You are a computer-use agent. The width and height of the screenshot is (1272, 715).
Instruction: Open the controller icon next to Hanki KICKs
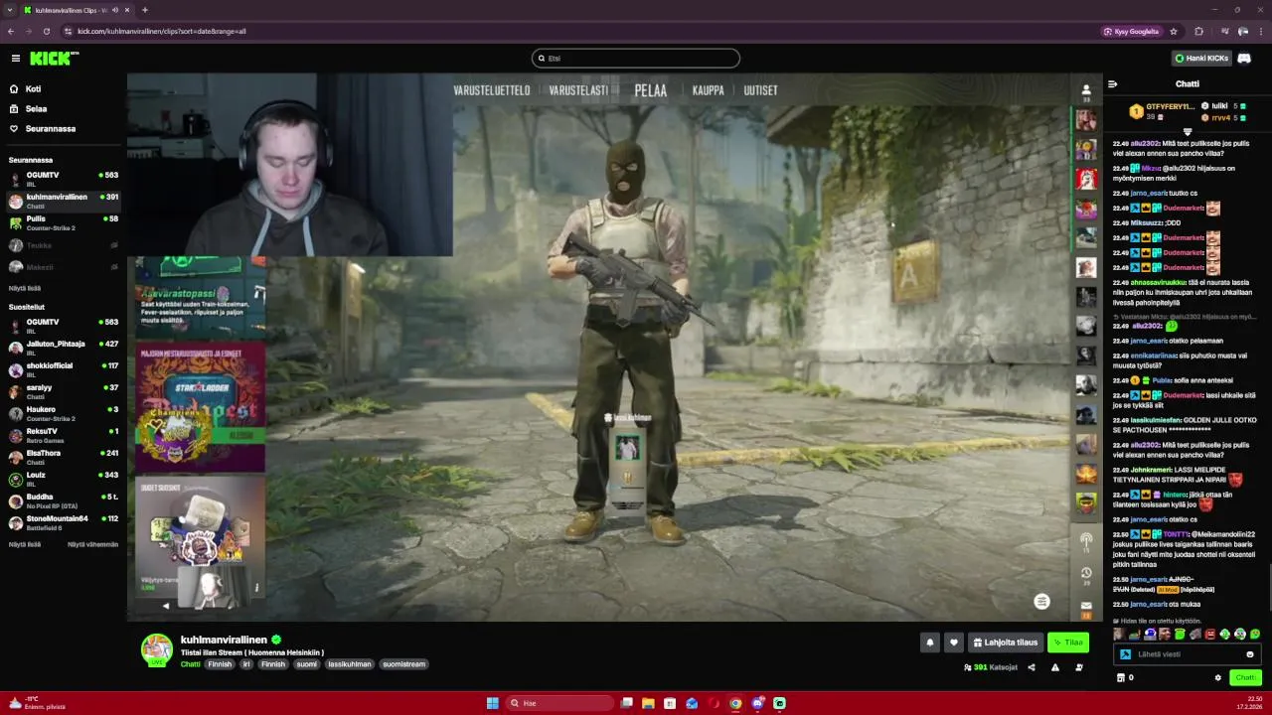1244,59
